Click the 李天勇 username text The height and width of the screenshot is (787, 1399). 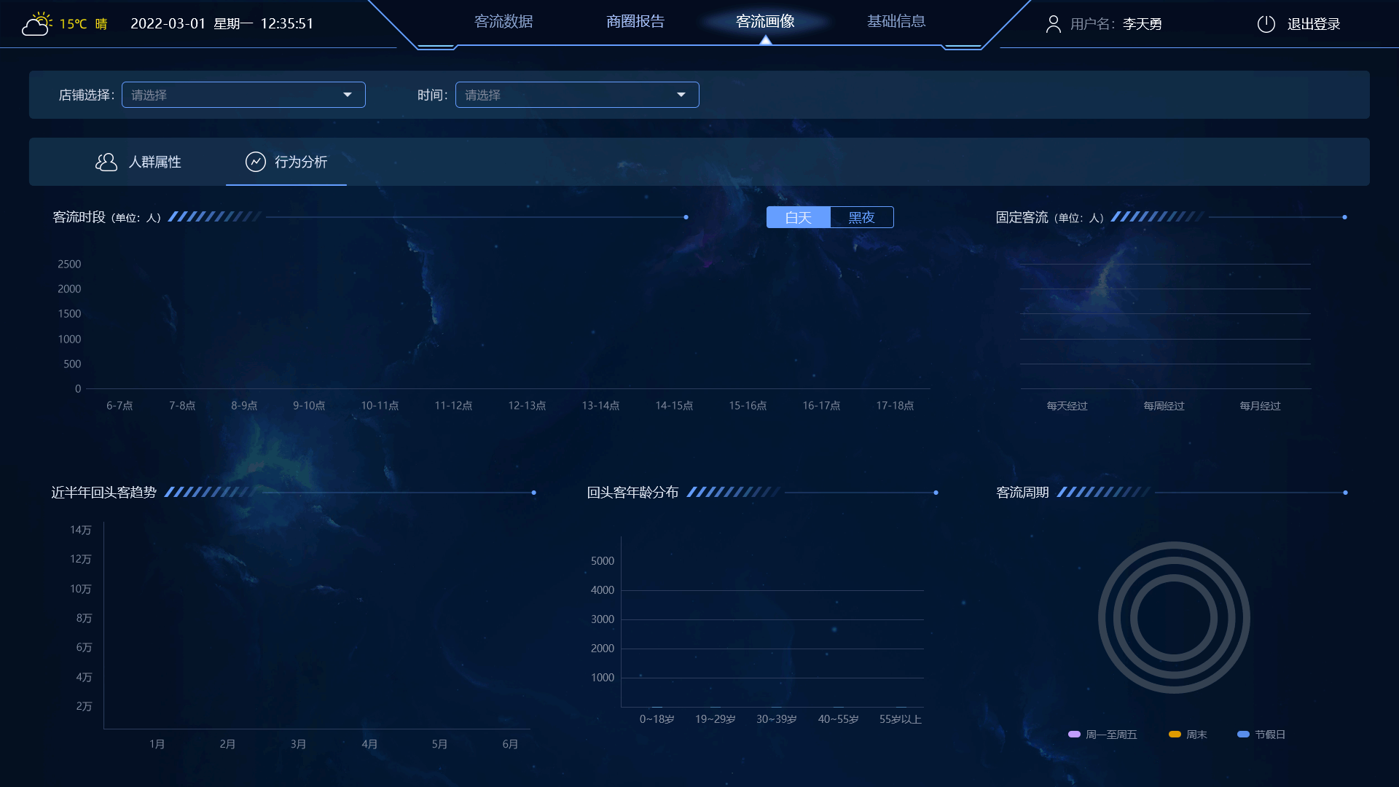click(x=1142, y=24)
